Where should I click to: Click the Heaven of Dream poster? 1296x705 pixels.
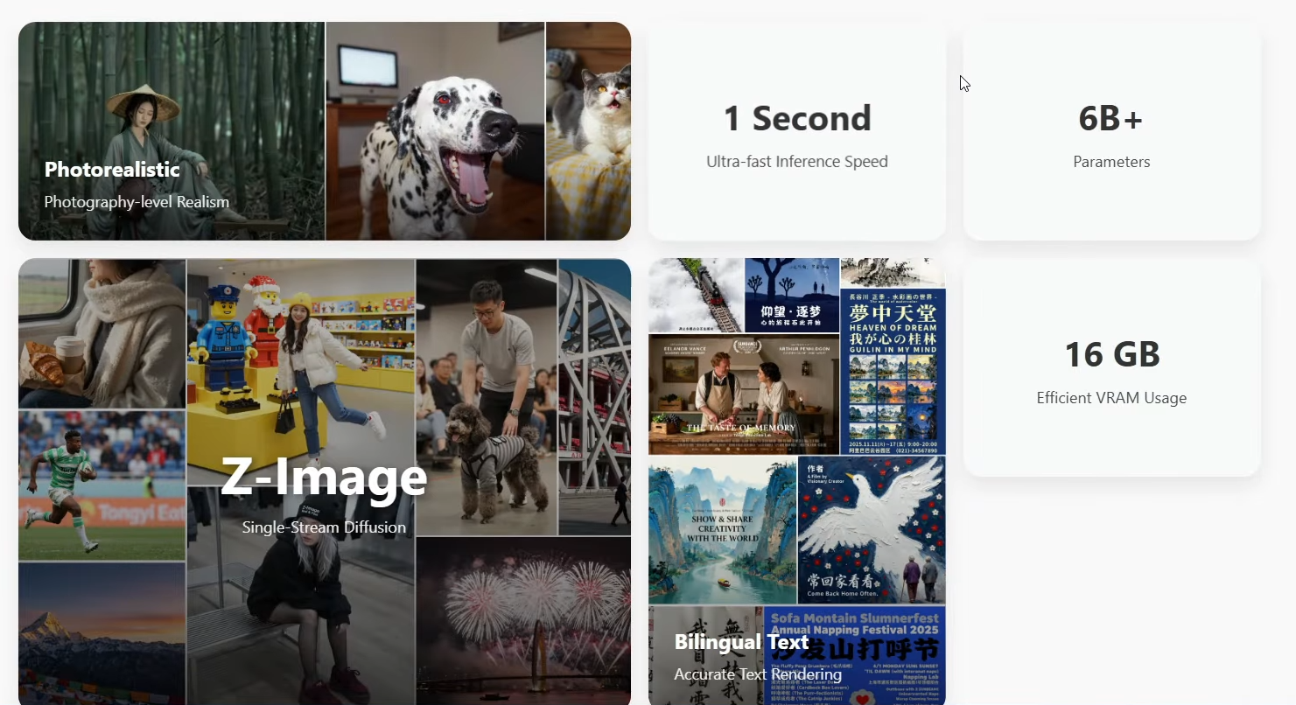[x=893, y=359]
